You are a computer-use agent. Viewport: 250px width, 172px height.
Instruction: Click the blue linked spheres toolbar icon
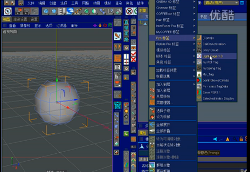coord(102,11)
